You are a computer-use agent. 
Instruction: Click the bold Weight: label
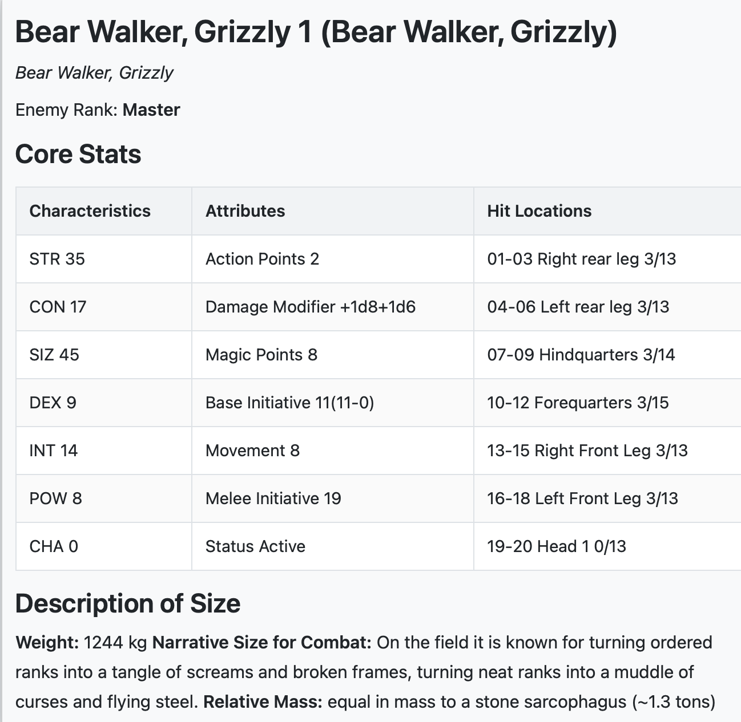tap(47, 643)
